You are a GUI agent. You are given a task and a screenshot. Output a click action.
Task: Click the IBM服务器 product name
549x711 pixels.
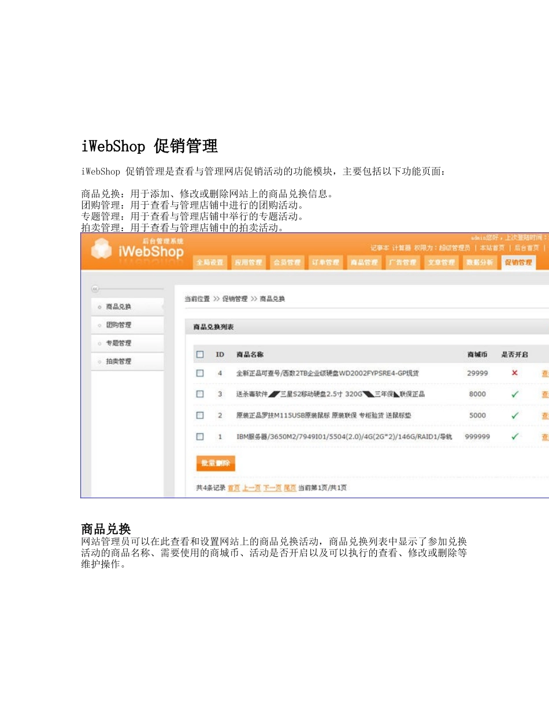344,437
